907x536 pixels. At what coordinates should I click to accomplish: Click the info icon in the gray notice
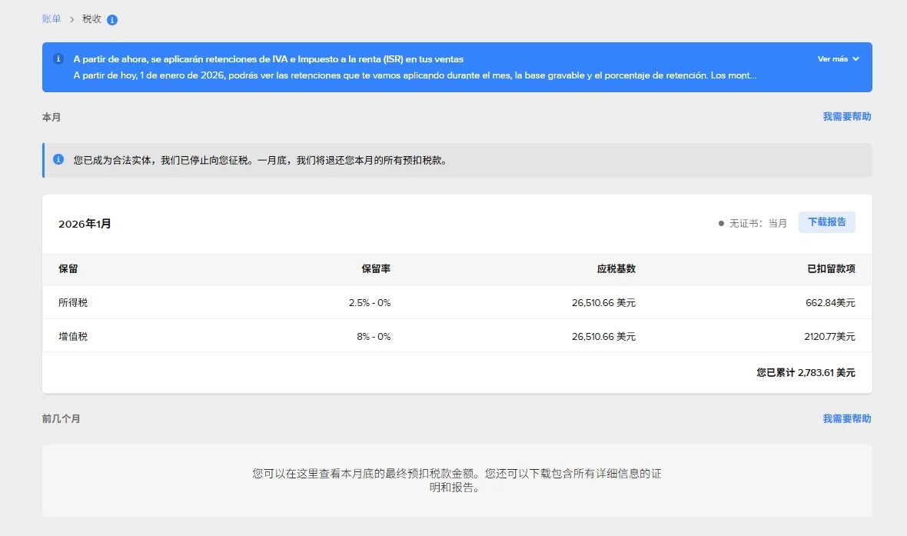click(58, 160)
